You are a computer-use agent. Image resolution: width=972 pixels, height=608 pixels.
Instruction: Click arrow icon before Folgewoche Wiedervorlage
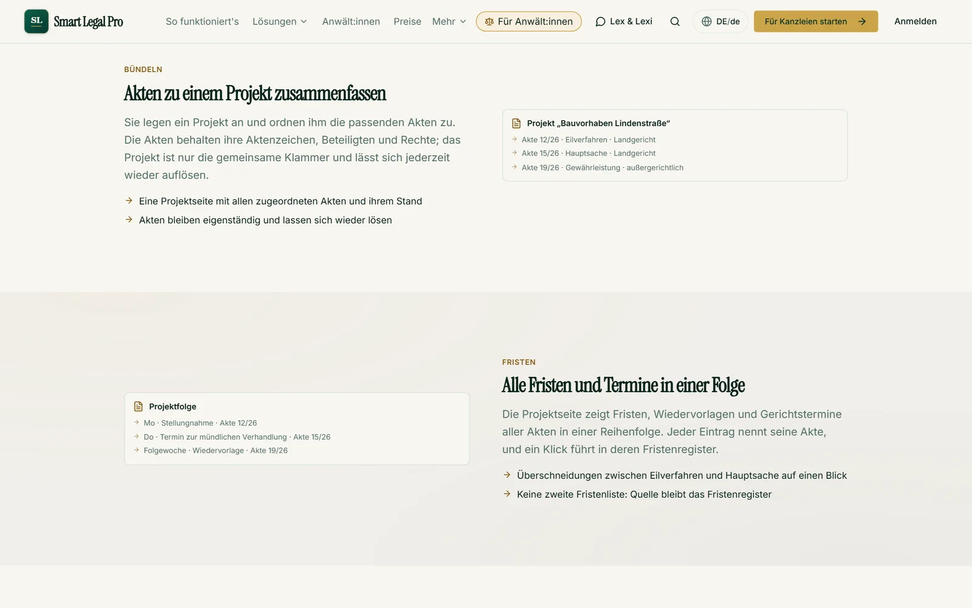[137, 451]
